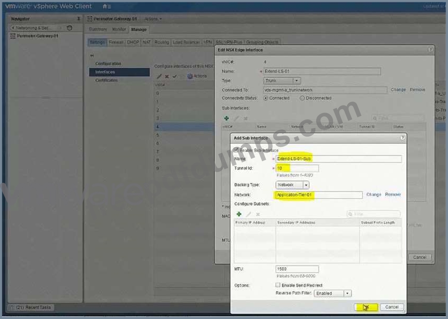Image resolution: width=448 pixels, height=319 pixels.
Task: Open the VPN tab
Action: (x=208, y=42)
